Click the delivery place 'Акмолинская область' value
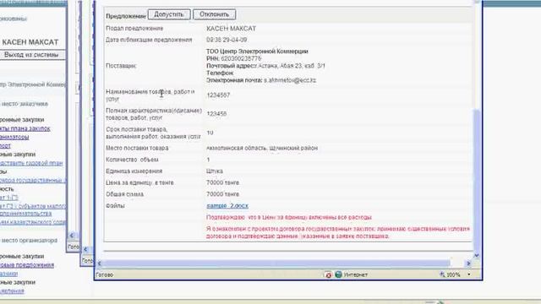The width and height of the screenshot is (541, 304). (x=262, y=149)
